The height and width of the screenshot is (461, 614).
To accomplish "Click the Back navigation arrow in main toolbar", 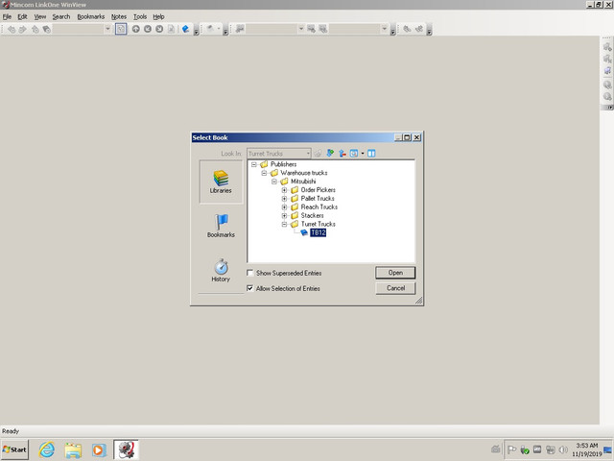I will tap(12, 29).
